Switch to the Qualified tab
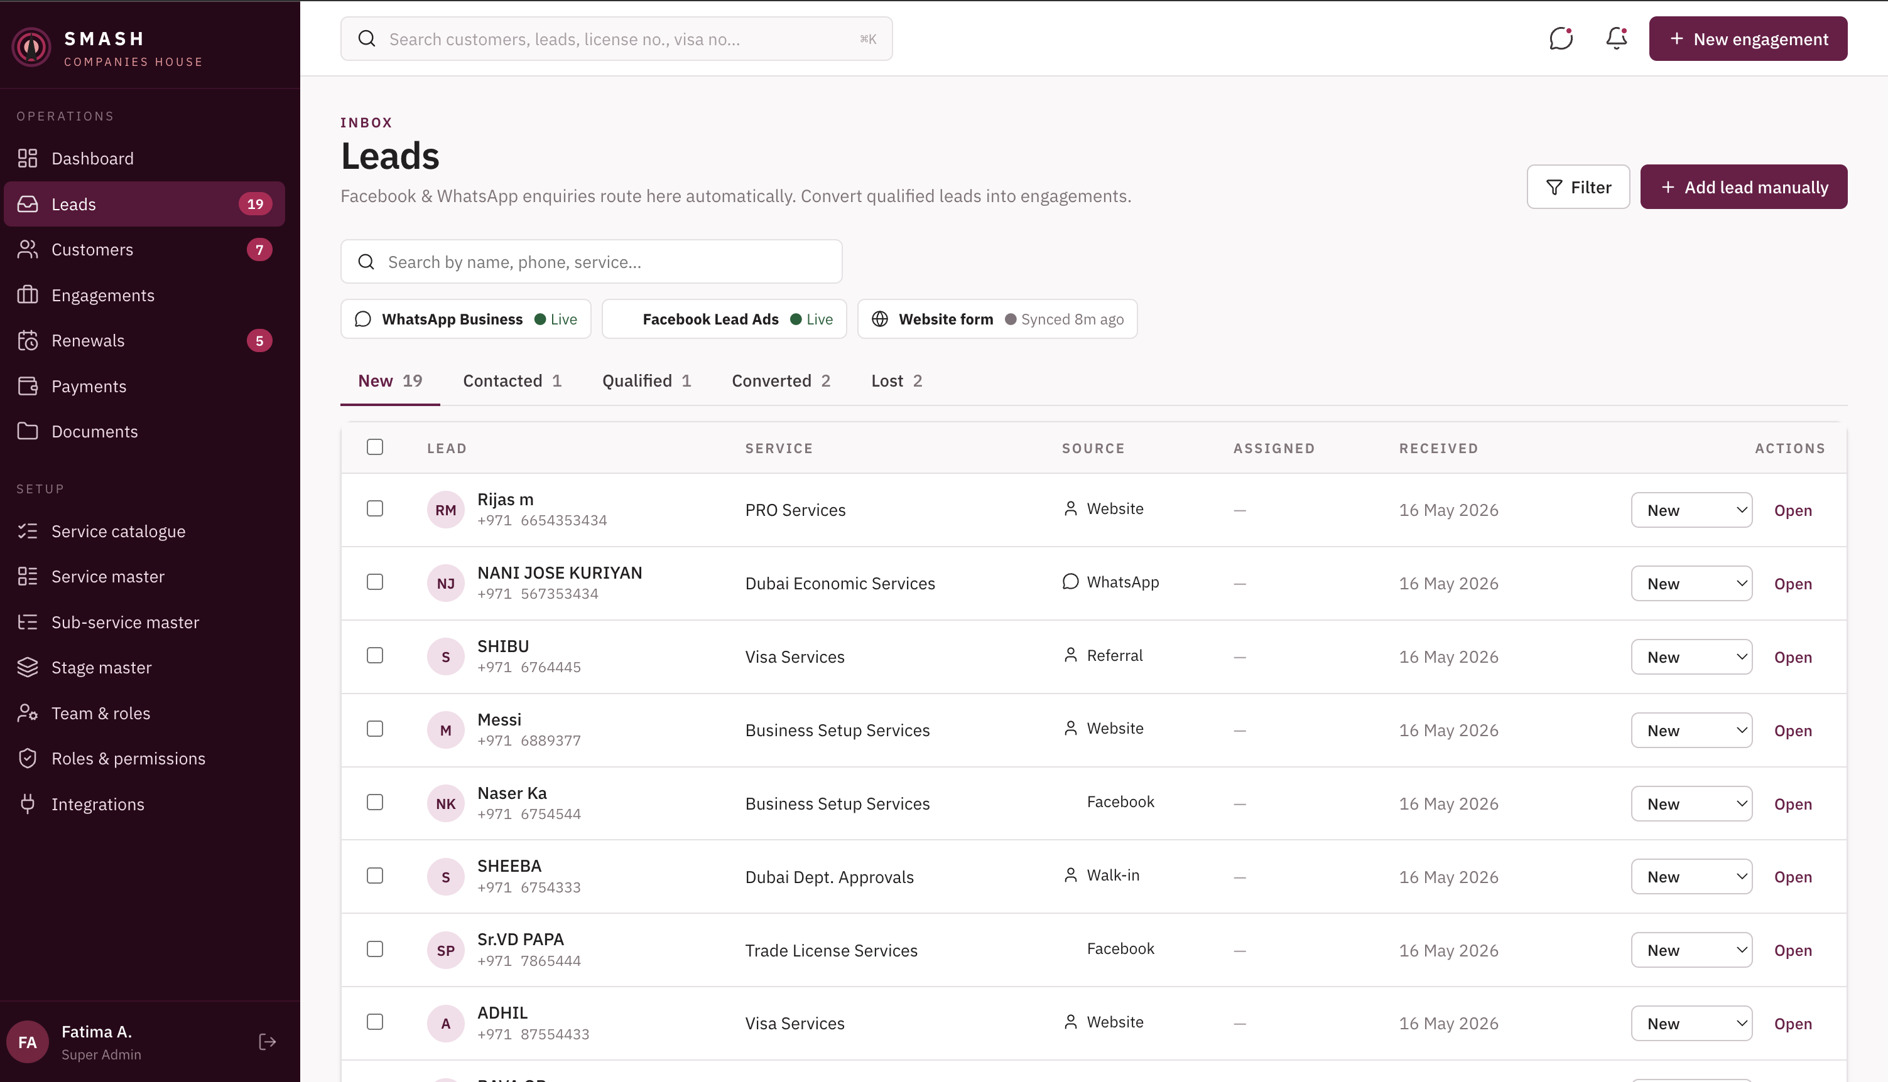This screenshot has width=1888, height=1082. 646,380
